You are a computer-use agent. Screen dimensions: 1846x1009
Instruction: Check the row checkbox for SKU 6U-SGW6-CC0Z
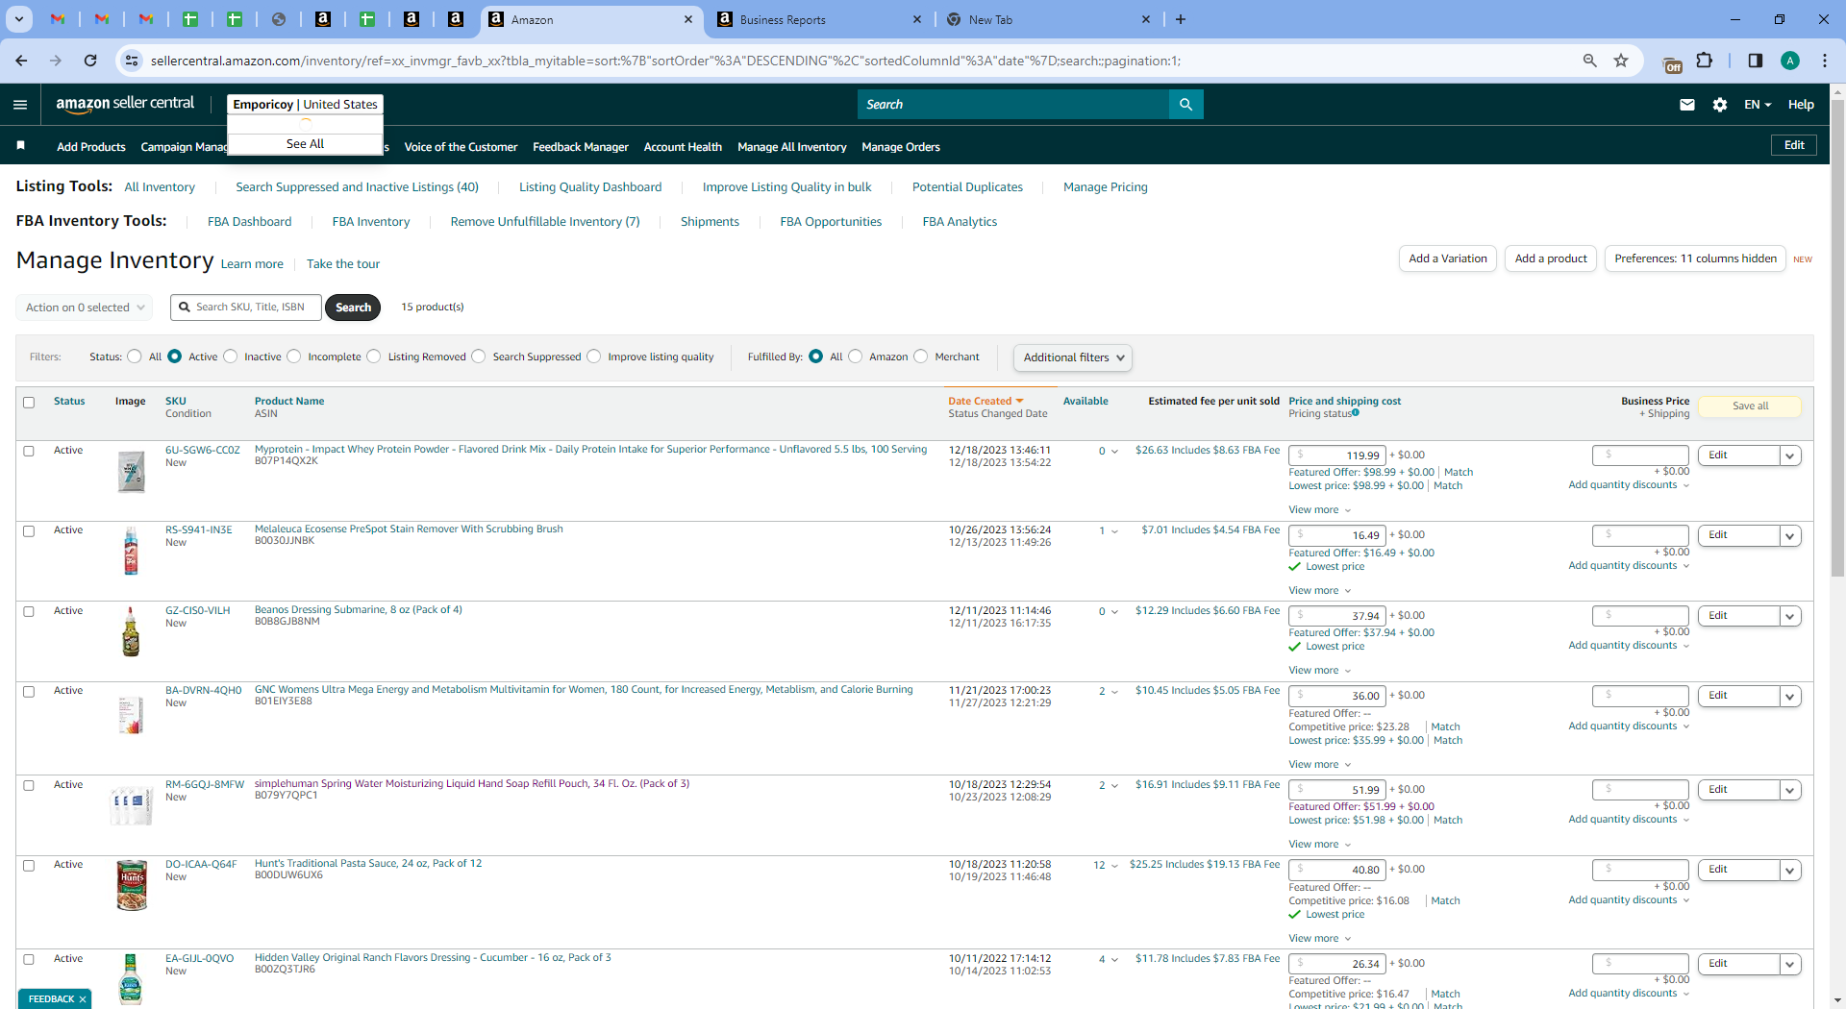[x=29, y=452]
